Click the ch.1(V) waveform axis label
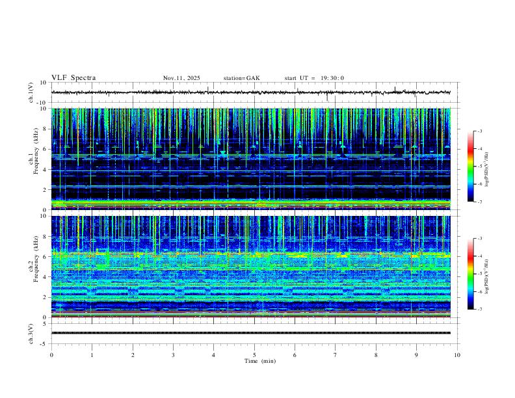The width and height of the screenshot is (515, 398). point(31,92)
